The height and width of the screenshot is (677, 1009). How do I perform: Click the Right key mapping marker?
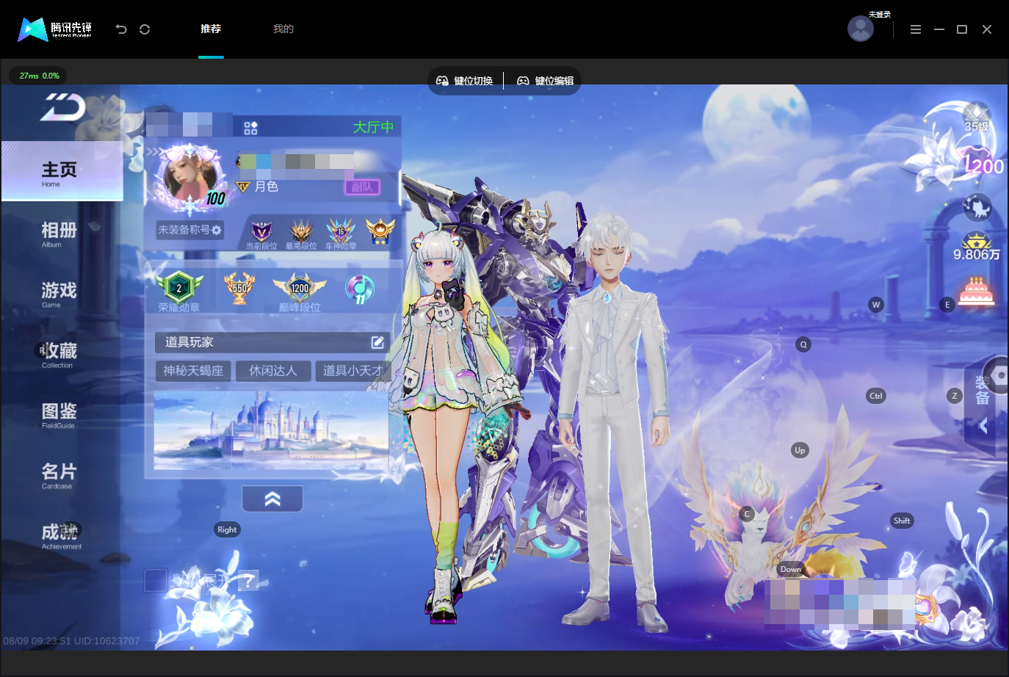[228, 529]
